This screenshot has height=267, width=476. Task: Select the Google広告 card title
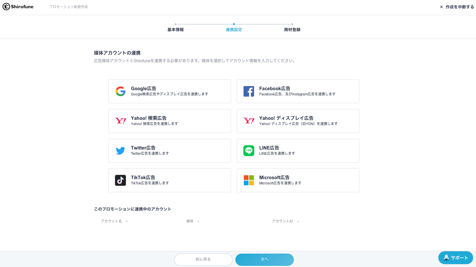[143, 88]
